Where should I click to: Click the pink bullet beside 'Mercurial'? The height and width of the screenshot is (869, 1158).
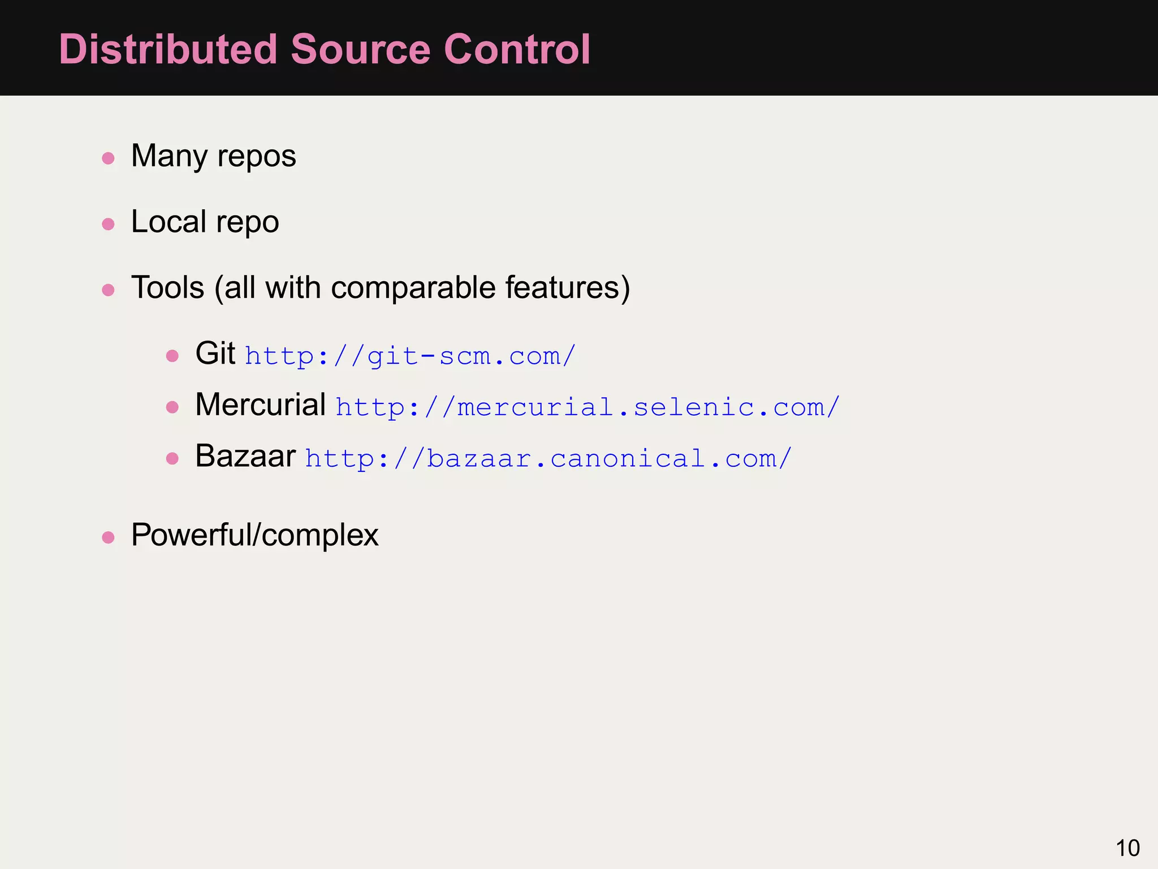click(172, 407)
